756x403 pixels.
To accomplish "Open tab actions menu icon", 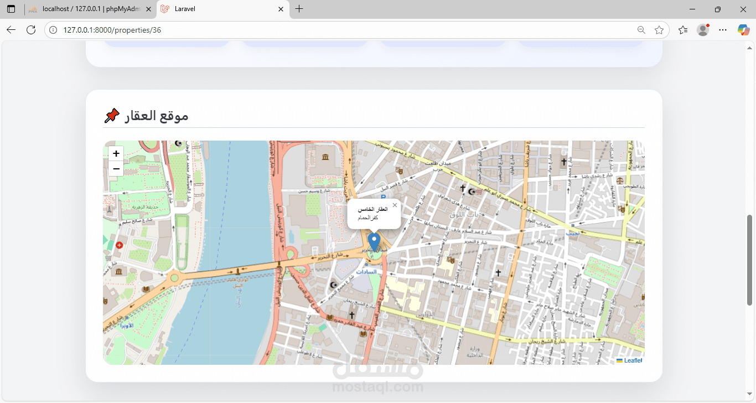I will point(11,9).
